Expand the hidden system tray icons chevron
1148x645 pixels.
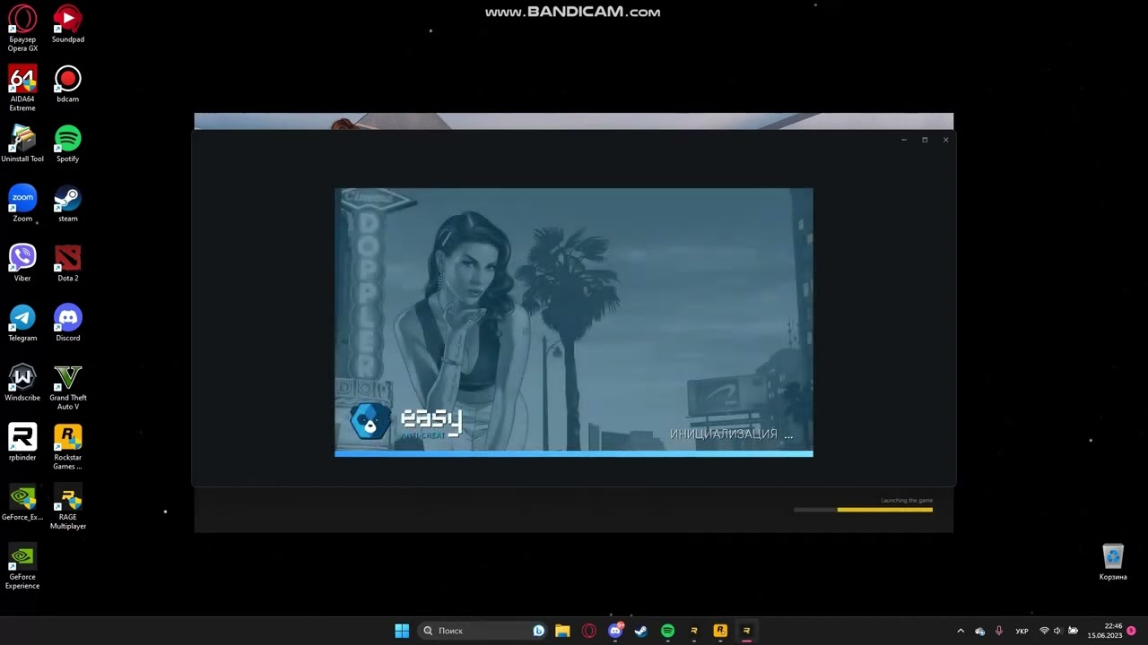961,631
